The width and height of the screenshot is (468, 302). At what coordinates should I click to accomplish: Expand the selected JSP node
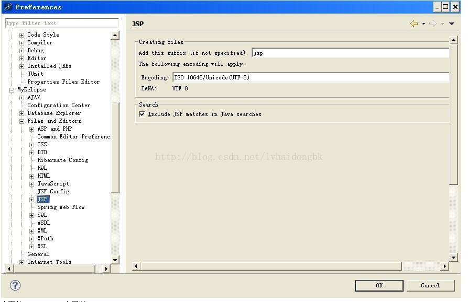pyautogui.click(x=31, y=200)
